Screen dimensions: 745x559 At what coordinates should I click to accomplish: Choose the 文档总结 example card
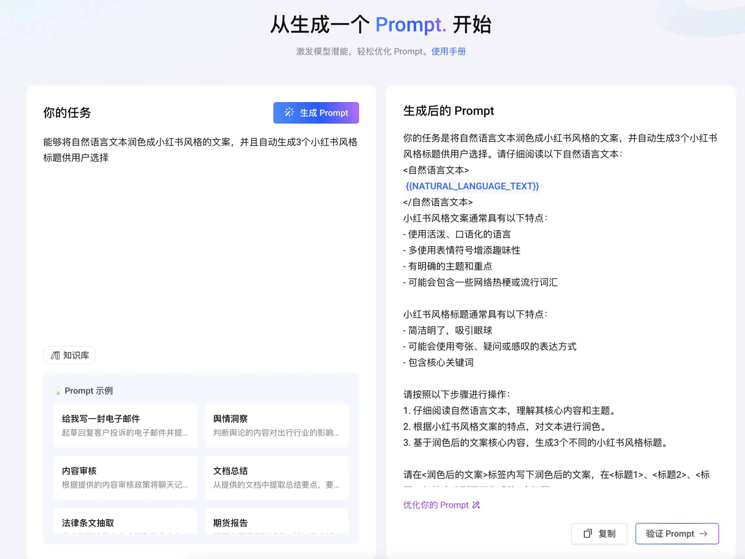click(x=276, y=477)
